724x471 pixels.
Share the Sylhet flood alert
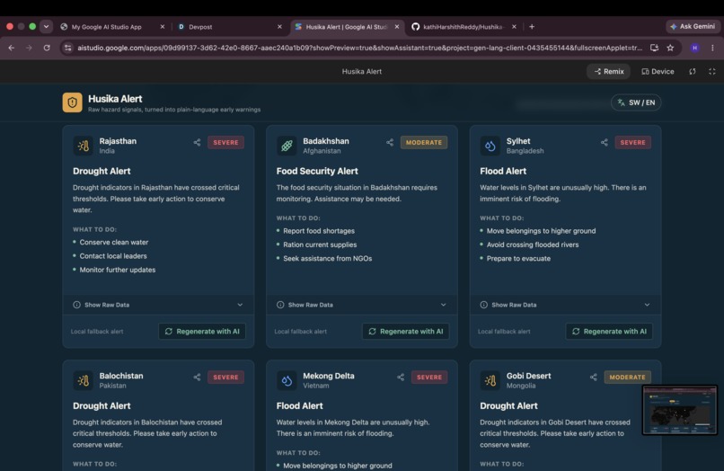coord(605,142)
